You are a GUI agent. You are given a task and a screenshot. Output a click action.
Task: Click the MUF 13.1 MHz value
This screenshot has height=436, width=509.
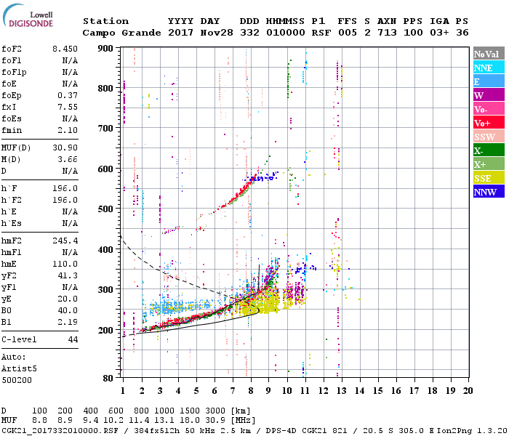(x=164, y=421)
